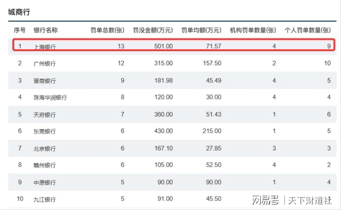The height and width of the screenshot is (210, 341).
Task: Choose the 东莞银行 bank name
Action: (44, 131)
